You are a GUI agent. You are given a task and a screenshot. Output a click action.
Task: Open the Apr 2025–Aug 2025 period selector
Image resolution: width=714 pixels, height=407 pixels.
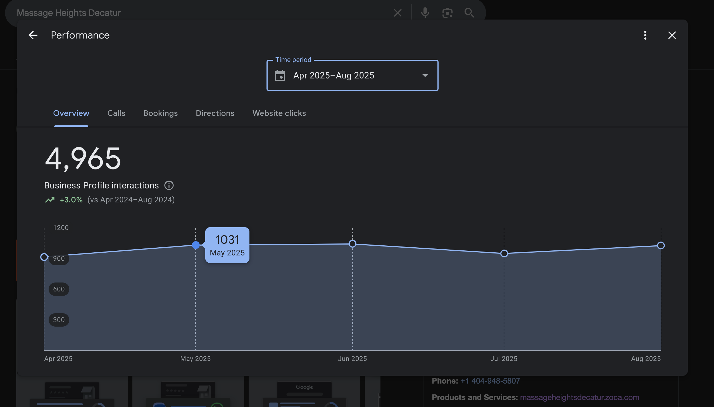(x=333, y=75)
